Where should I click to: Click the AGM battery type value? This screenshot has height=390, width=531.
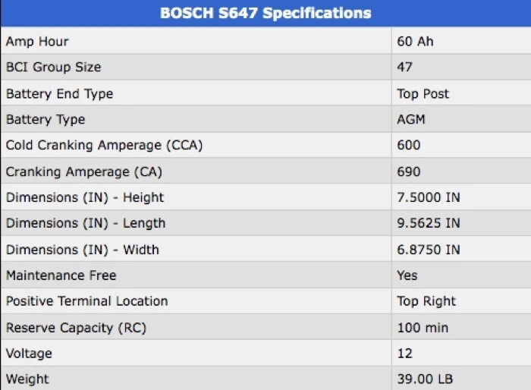(411, 119)
